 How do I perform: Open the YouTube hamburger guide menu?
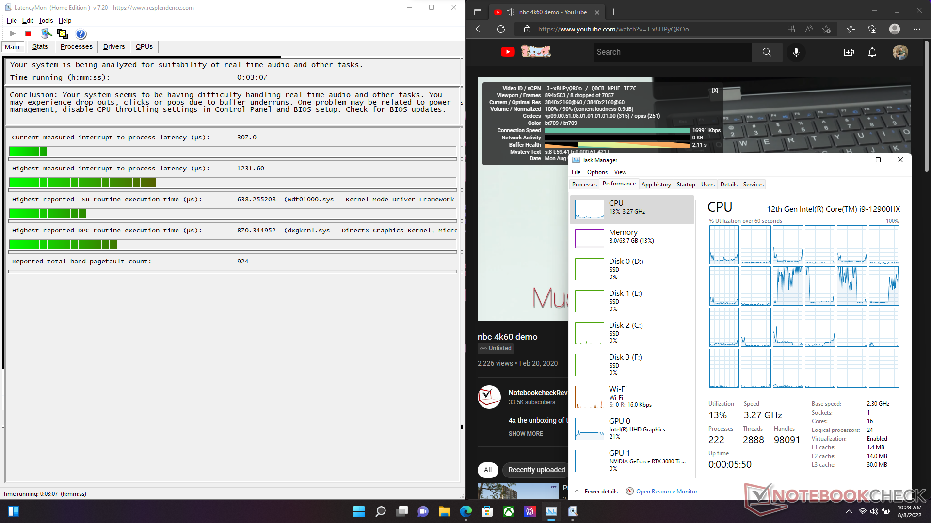click(x=483, y=52)
